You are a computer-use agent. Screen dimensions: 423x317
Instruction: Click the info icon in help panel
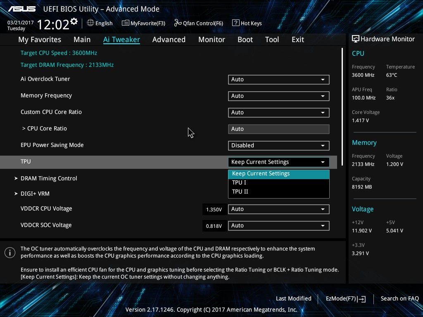pyautogui.click(x=10, y=253)
